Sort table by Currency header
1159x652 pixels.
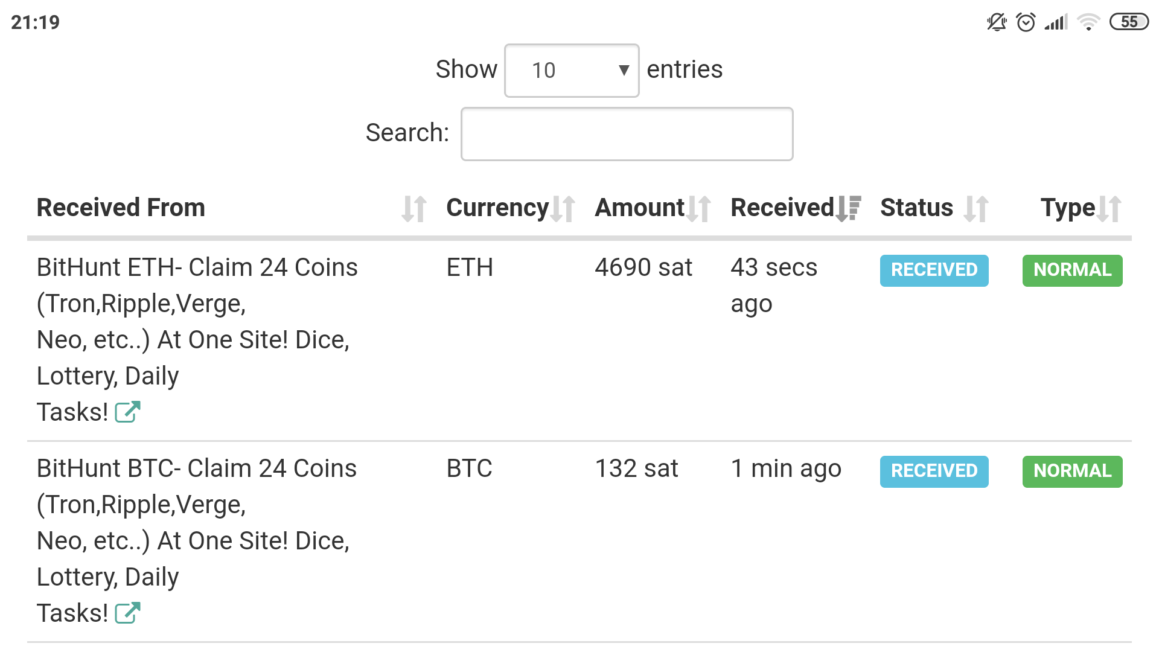point(497,208)
